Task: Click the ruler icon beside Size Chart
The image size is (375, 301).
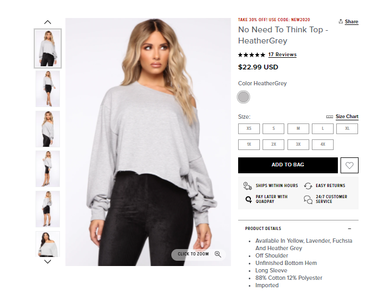Action: pos(329,117)
